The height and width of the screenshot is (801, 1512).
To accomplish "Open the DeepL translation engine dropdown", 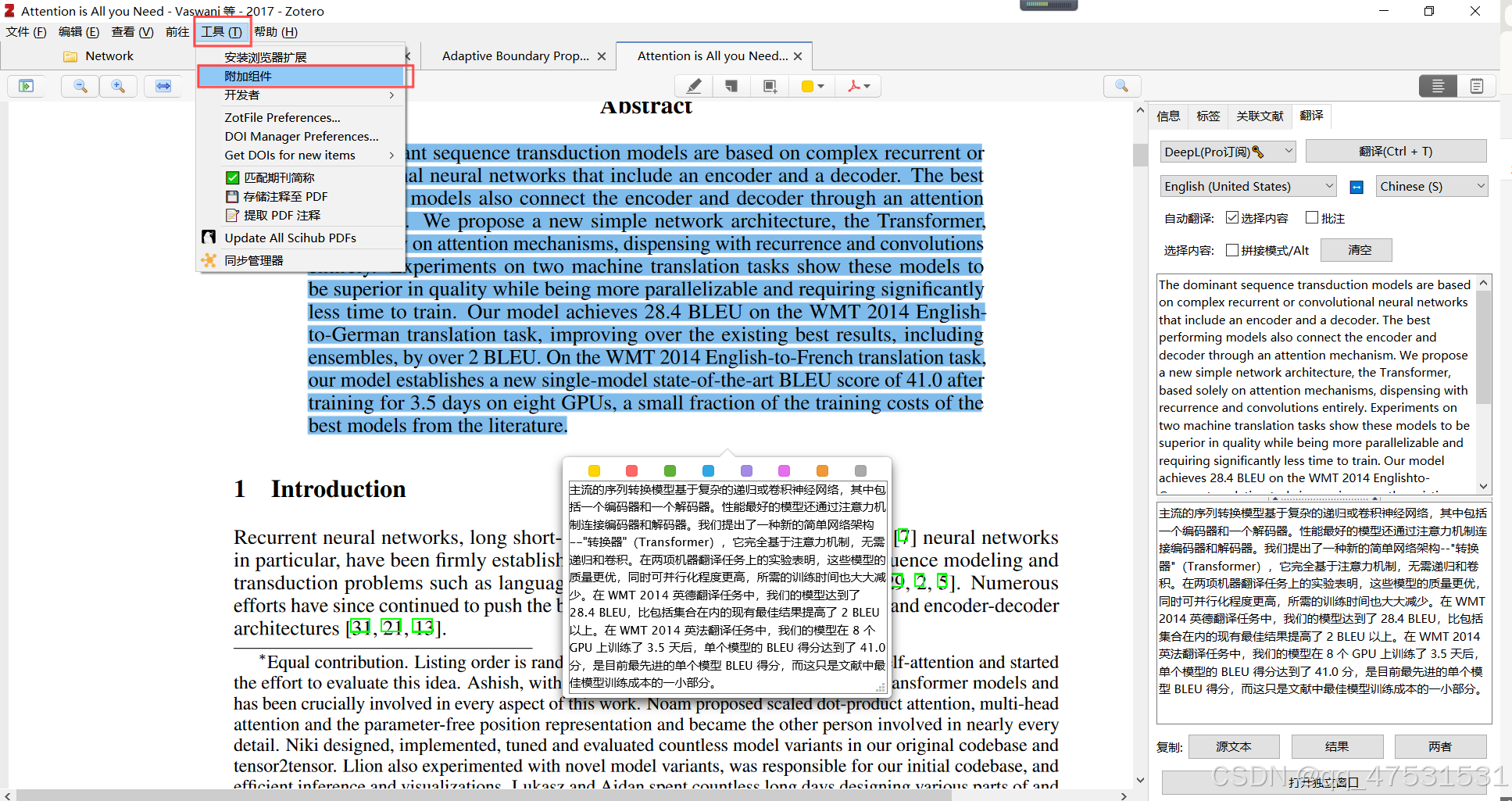I will point(1228,152).
